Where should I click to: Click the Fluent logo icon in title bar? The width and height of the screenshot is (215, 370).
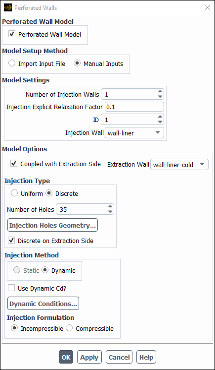[8, 8]
